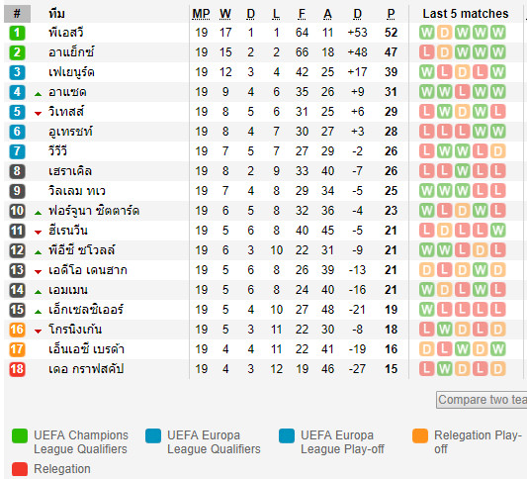Sort table by MP column header

point(201,14)
